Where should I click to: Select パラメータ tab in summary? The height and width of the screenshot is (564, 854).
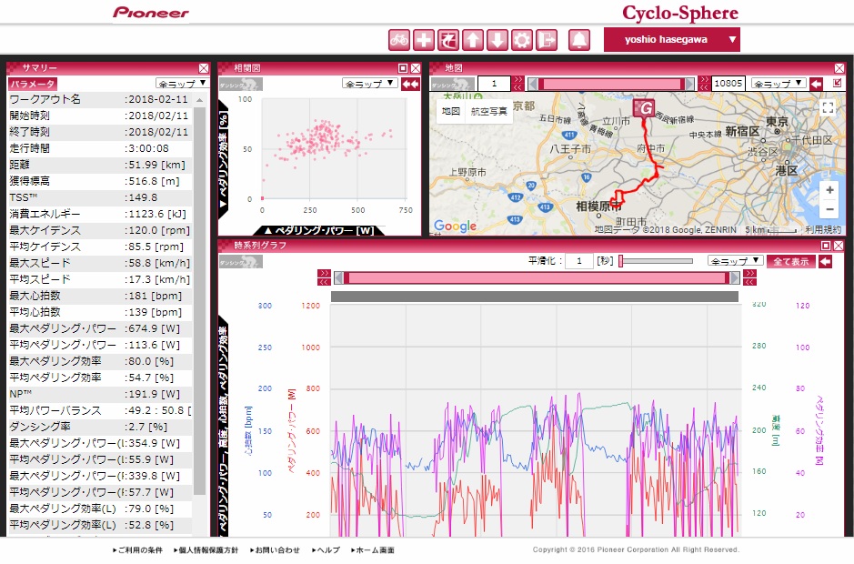point(33,84)
